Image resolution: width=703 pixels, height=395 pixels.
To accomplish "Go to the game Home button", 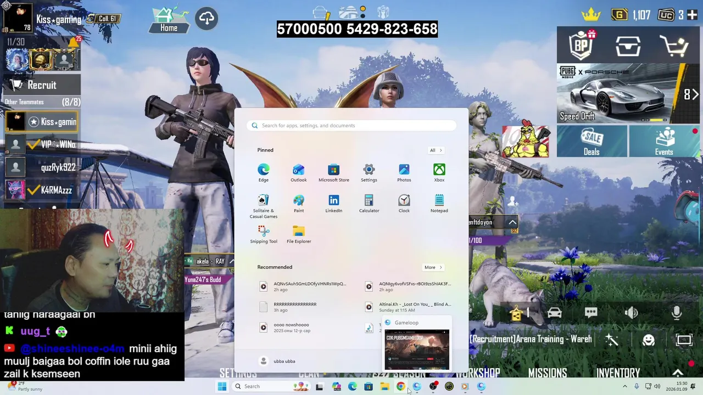I will point(169,20).
